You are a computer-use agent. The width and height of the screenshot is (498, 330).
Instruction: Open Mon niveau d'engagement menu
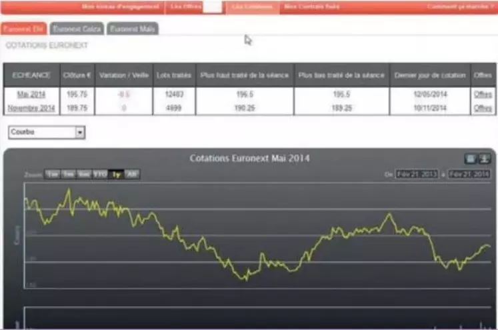[x=120, y=7]
